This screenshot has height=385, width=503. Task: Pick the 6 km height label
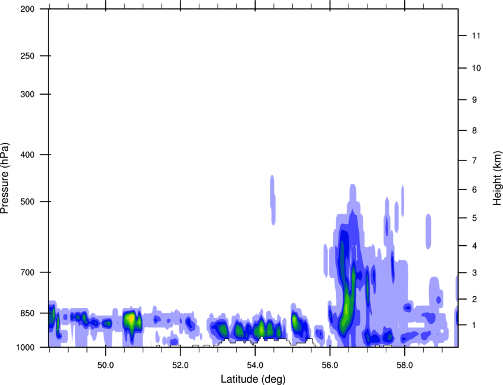[x=475, y=190]
